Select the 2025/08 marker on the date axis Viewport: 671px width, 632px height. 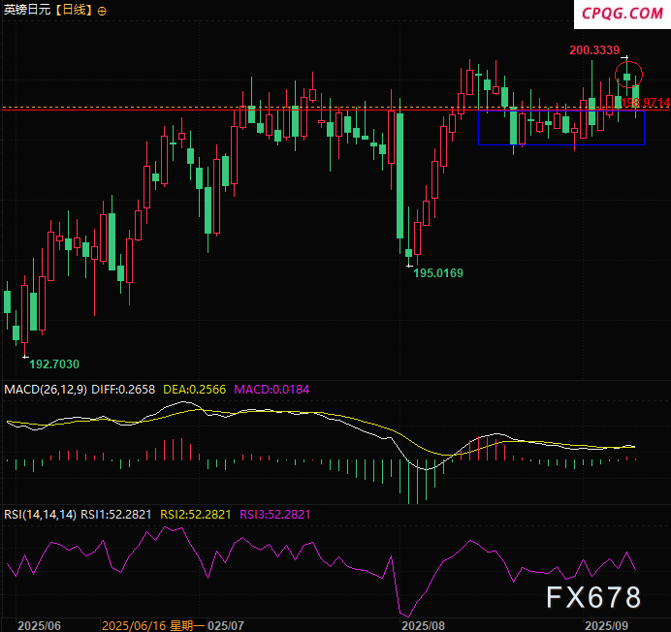[423, 625]
